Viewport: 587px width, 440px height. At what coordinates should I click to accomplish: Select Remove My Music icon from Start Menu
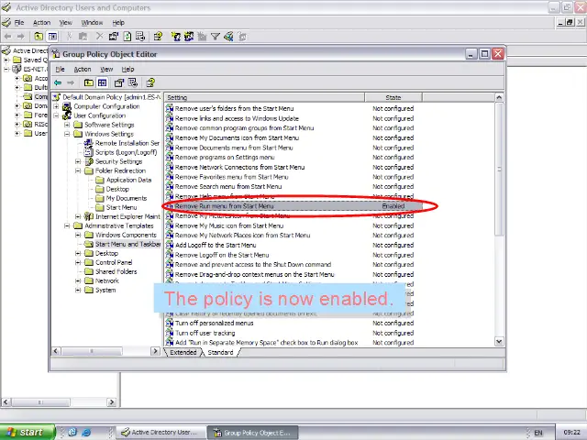coord(229,226)
